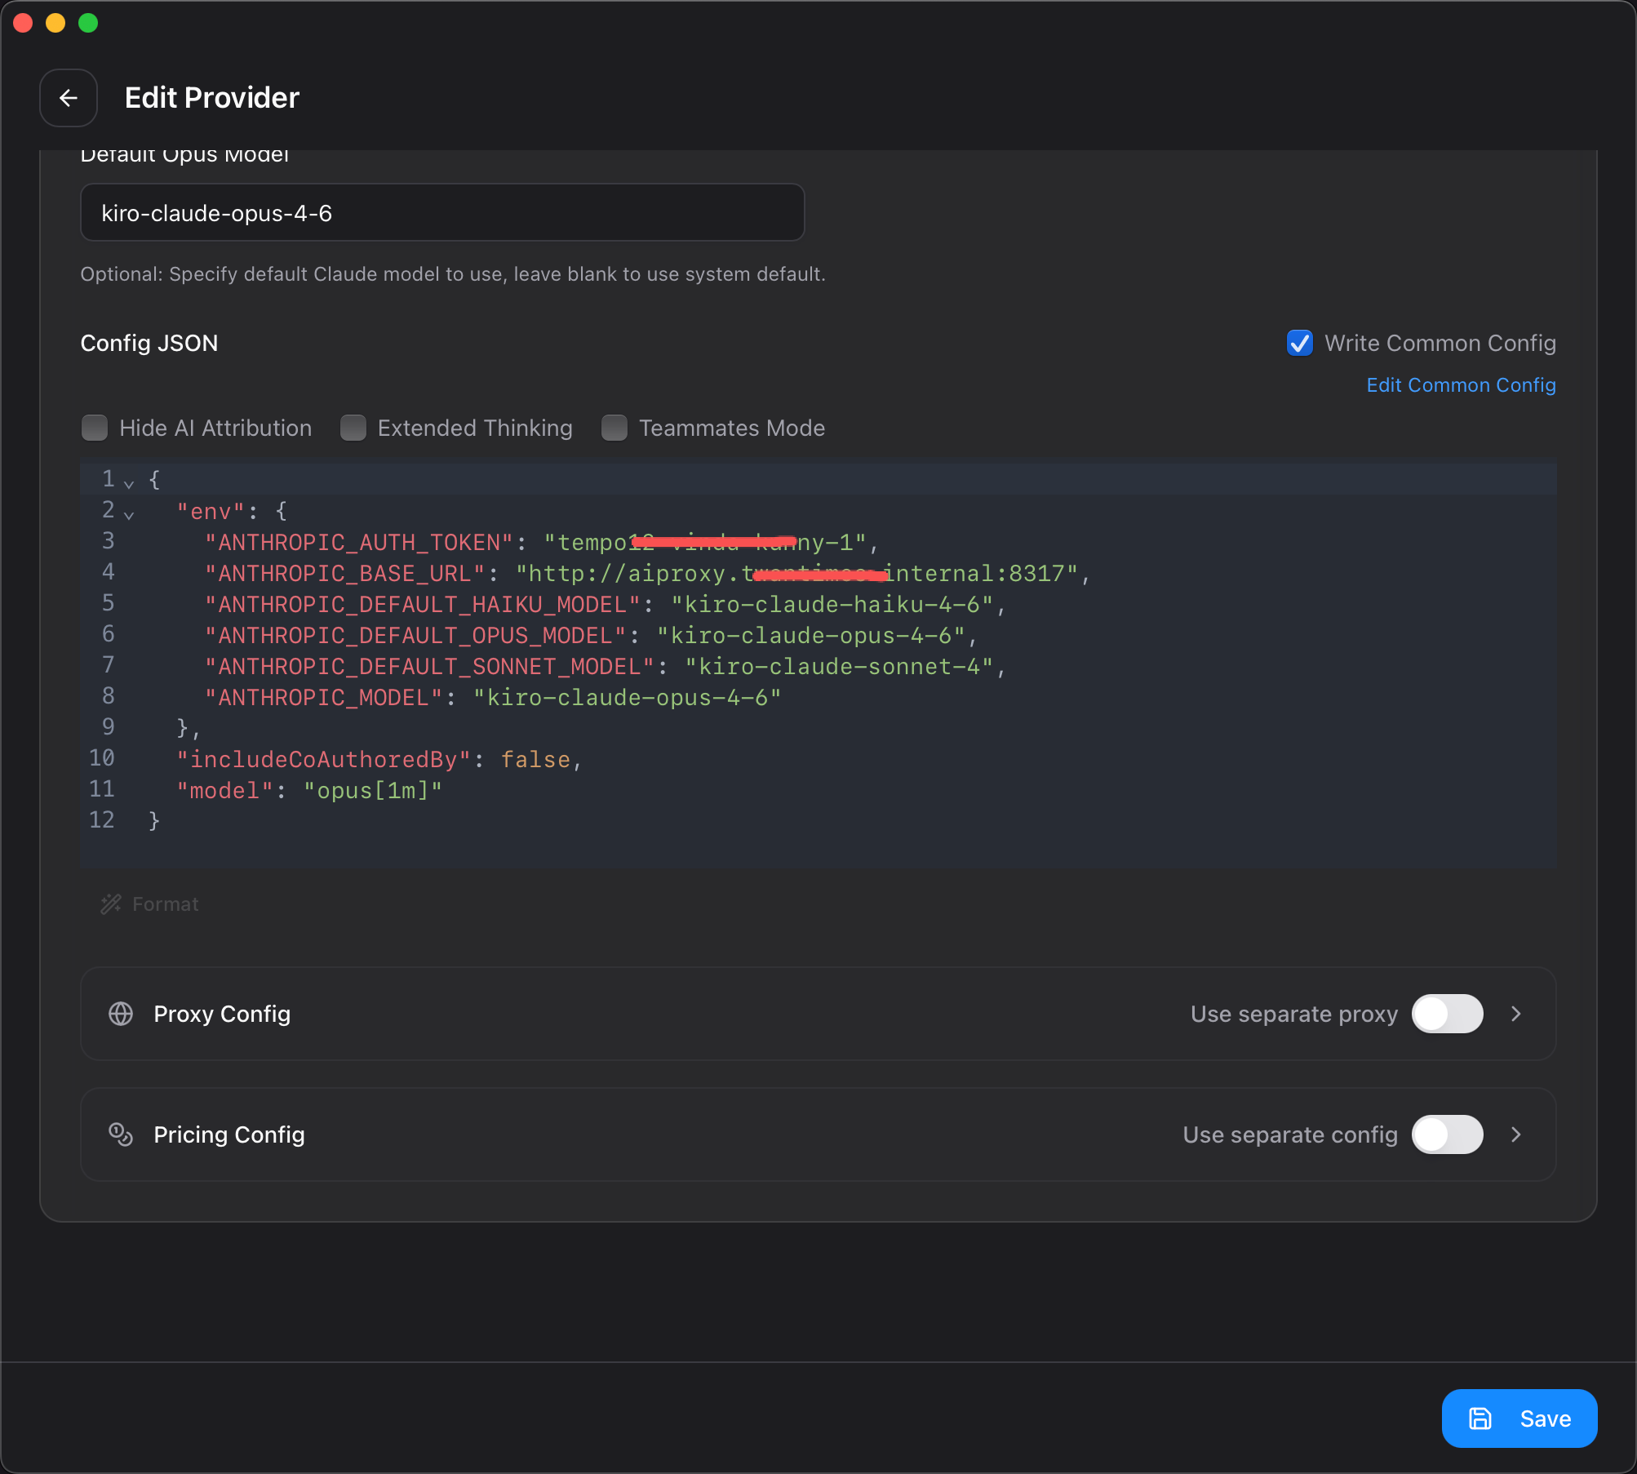Open the Edit Common Config link
This screenshot has height=1474, width=1637.
click(1461, 385)
